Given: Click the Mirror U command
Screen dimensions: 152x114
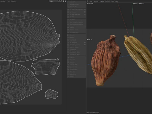Looking at the screenshot, I should [x=76, y=35].
